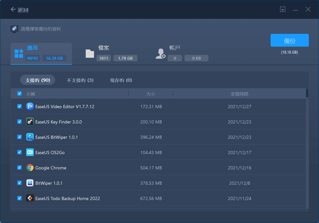Close the window with the X icon
This screenshot has width=319, height=223.
click(308, 9)
